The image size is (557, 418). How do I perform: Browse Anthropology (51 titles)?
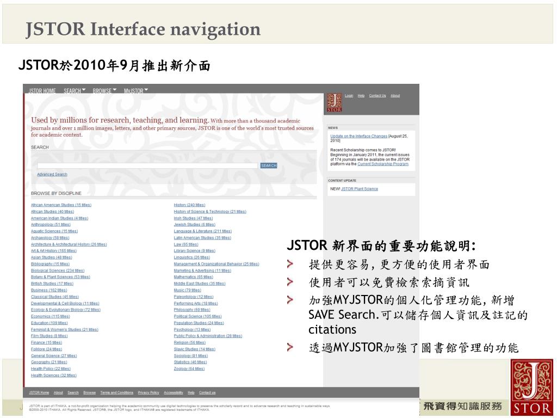point(51,225)
